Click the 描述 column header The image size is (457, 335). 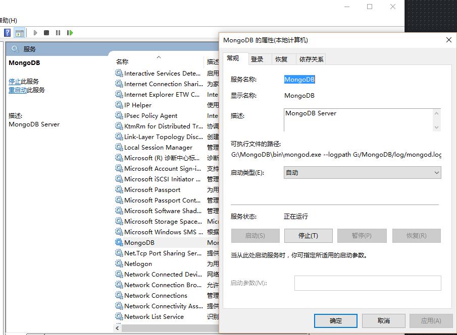pos(213,61)
